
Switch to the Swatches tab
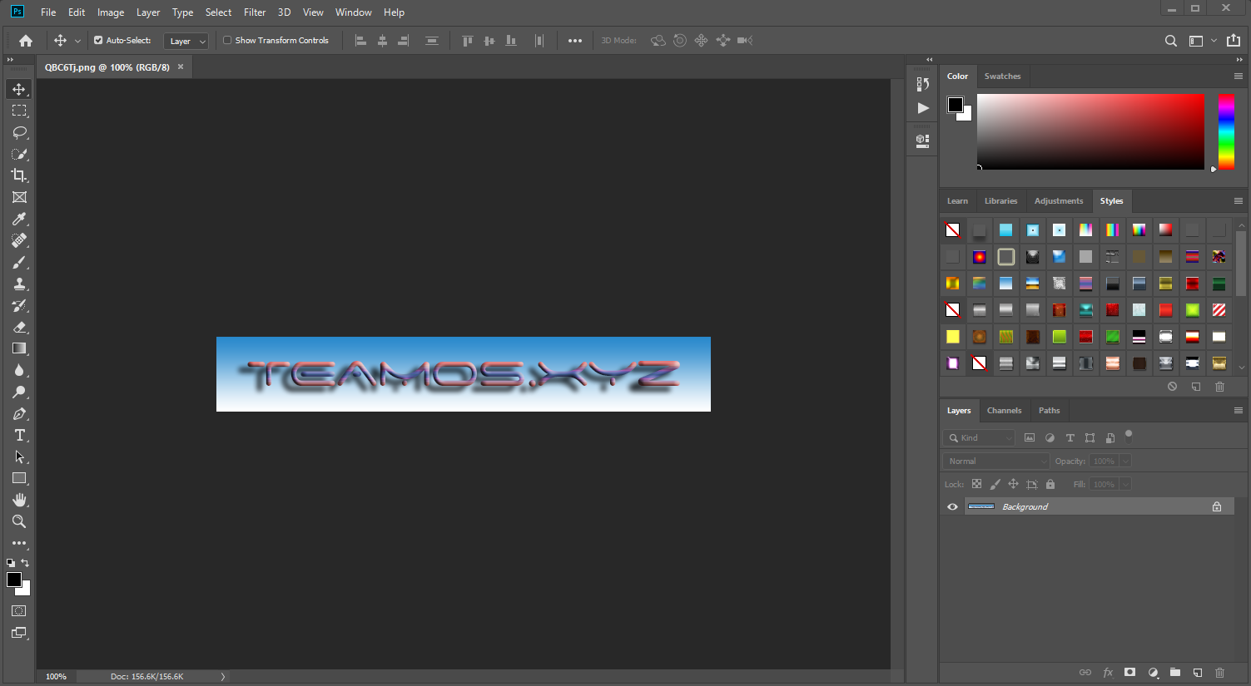(1002, 76)
